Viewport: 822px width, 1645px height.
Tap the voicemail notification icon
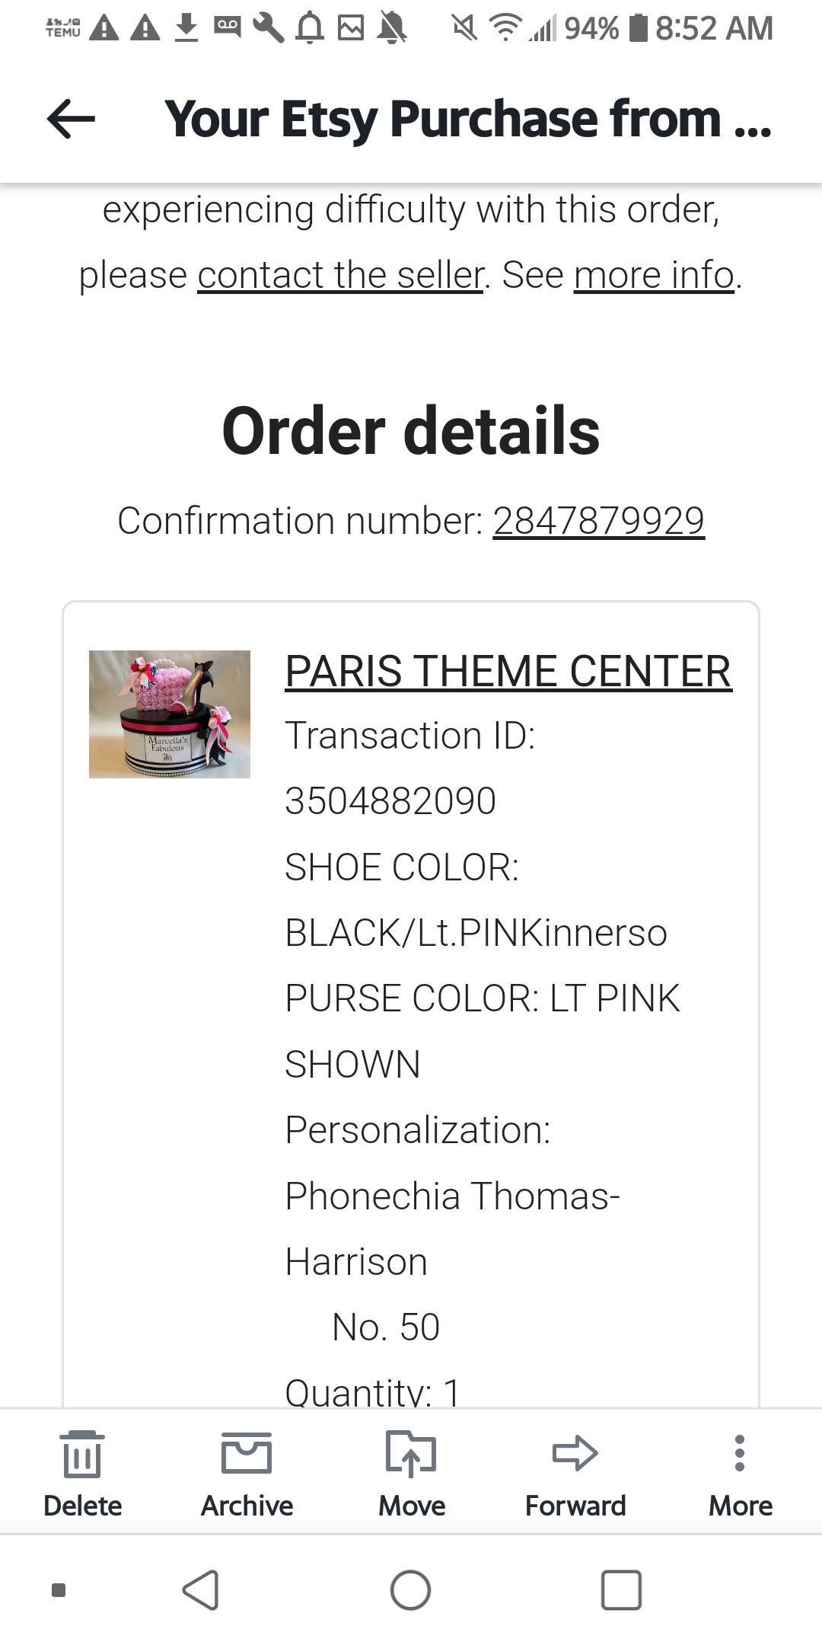coord(228,27)
